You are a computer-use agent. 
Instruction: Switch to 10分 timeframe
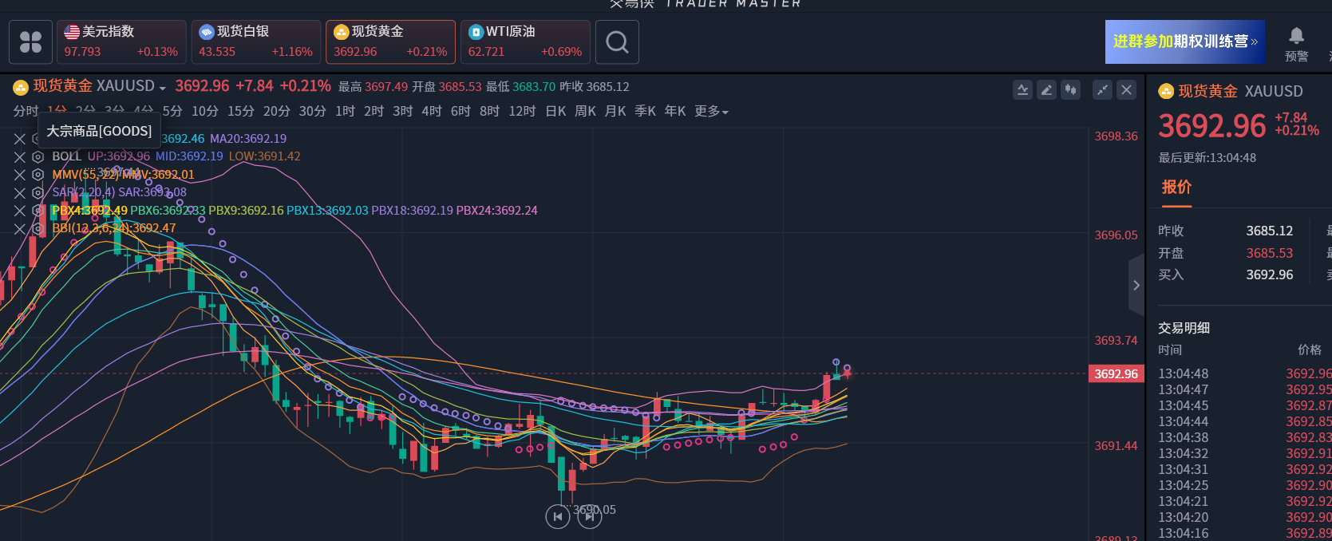point(205,111)
